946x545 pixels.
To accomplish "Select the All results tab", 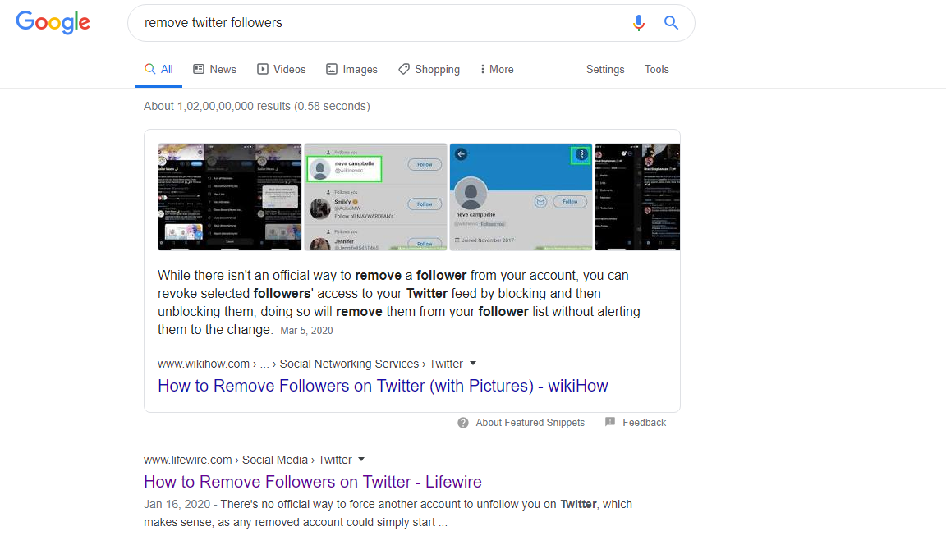I will 158,69.
